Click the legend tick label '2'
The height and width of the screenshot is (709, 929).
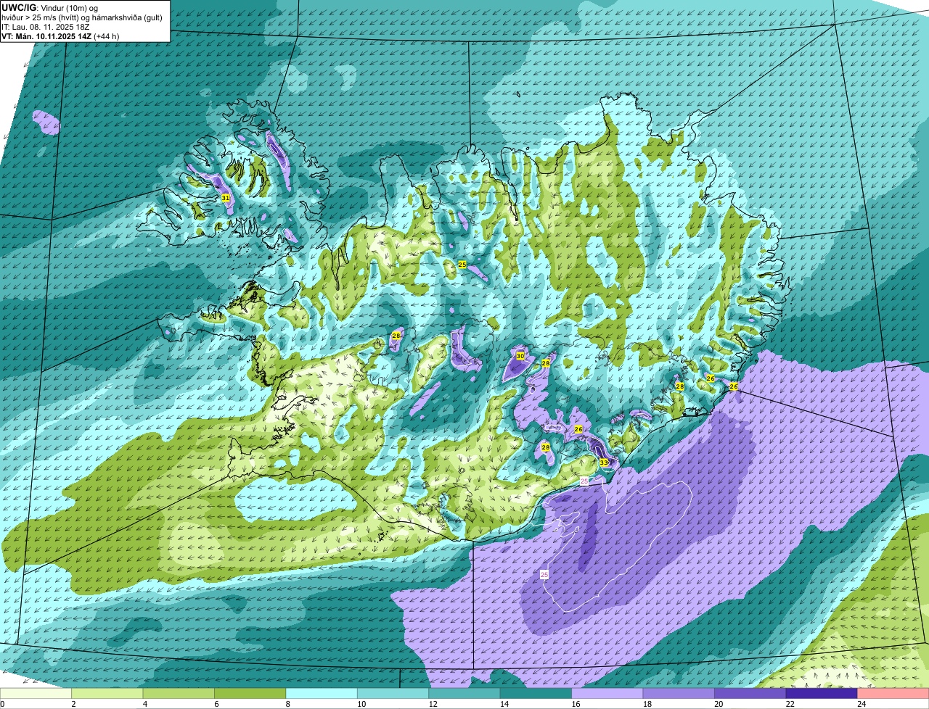(73, 704)
